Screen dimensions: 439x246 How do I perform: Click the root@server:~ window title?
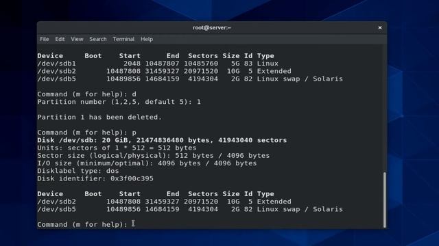tap(212, 27)
